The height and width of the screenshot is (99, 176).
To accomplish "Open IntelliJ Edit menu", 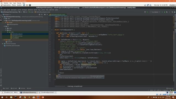I will pos(5,10).
